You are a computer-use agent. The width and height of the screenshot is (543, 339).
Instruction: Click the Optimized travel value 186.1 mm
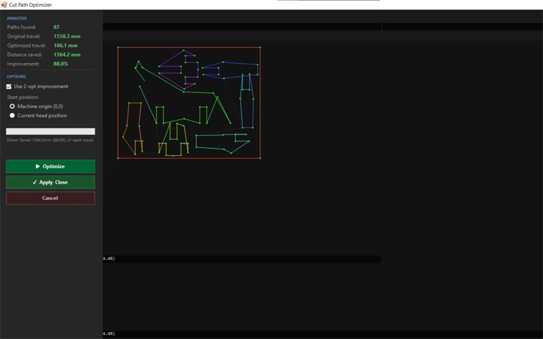pos(65,45)
